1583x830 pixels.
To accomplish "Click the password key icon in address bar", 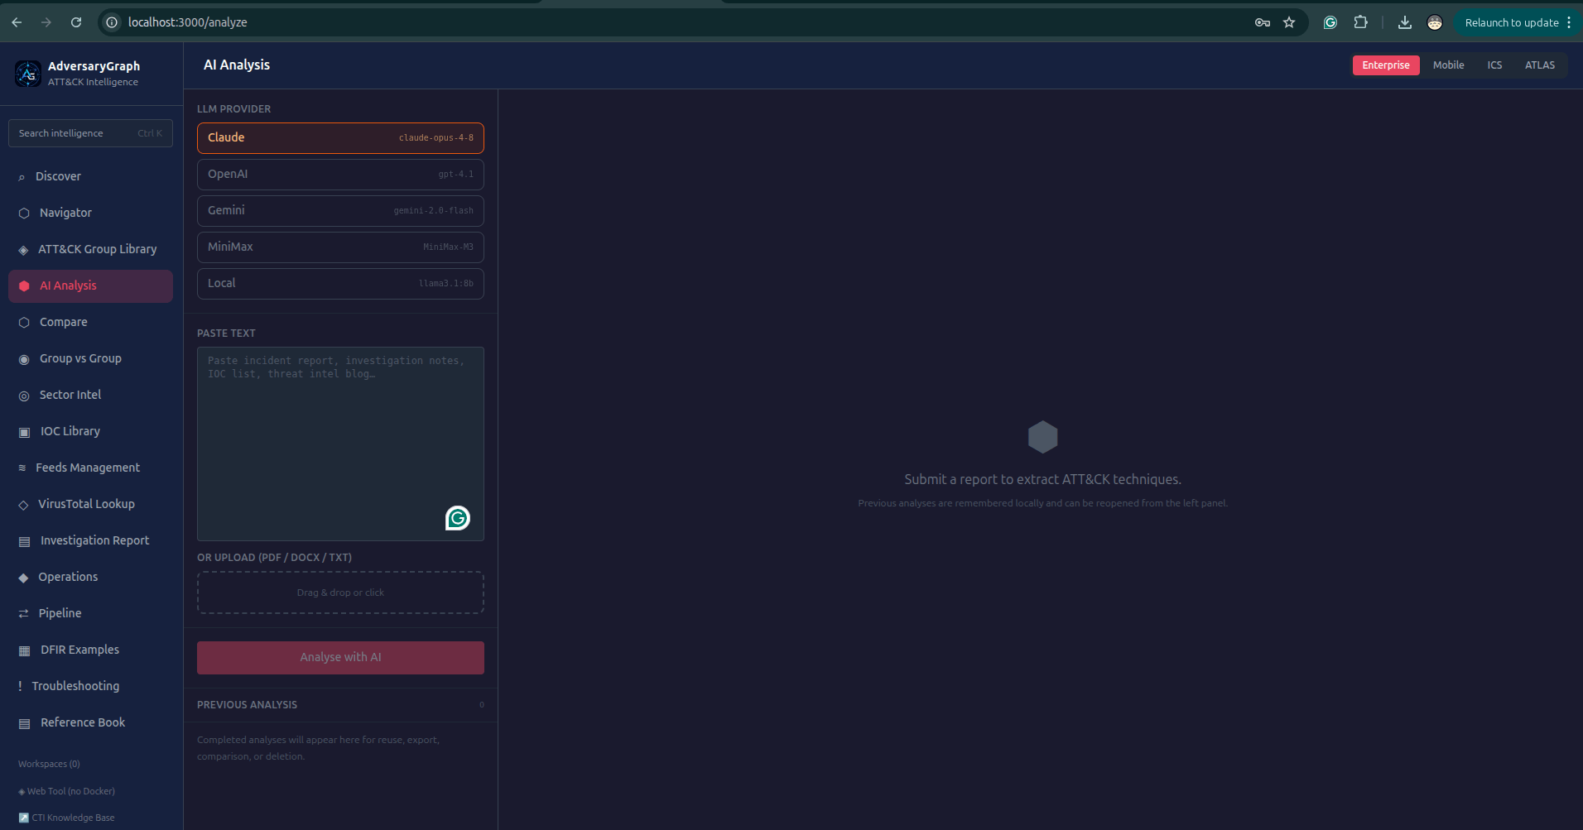I will [x=1263, y=22].
